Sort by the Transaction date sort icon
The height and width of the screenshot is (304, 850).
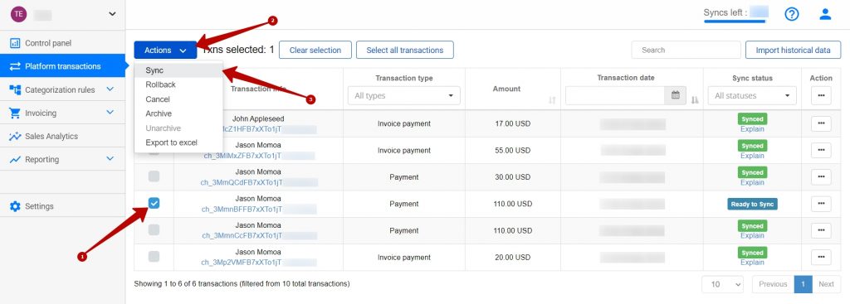click(695, 100)
